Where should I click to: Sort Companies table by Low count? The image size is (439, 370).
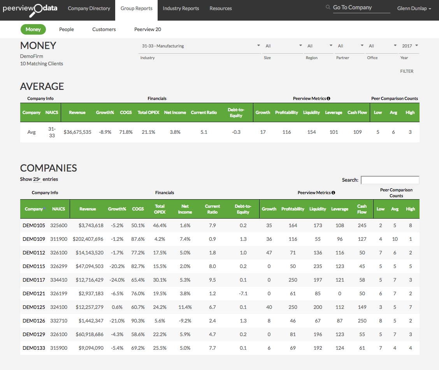381,209
